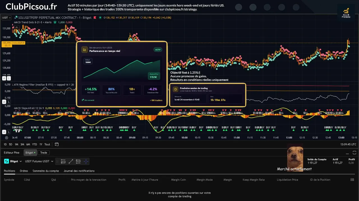Click the bar-chart icon in performance card
The width and height of the screenshot is (359, 201).
pyautogui.click(x=84, y=50)
